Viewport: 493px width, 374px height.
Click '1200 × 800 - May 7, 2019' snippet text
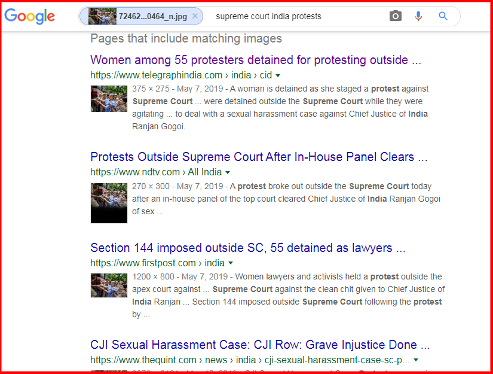coord(180,276)
